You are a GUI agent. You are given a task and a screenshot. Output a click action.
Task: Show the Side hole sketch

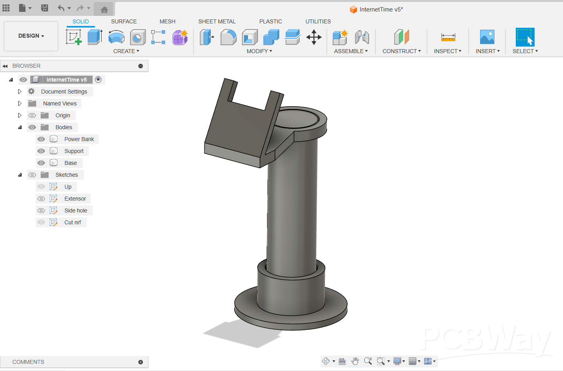pyautogui.click(x=41, y=210)
